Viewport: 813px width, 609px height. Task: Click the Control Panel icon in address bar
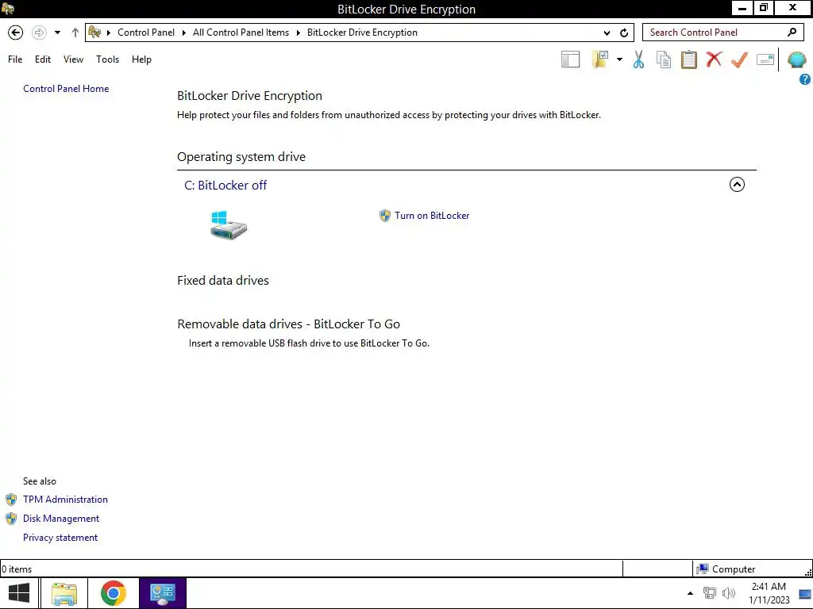[x=94, y=32]
